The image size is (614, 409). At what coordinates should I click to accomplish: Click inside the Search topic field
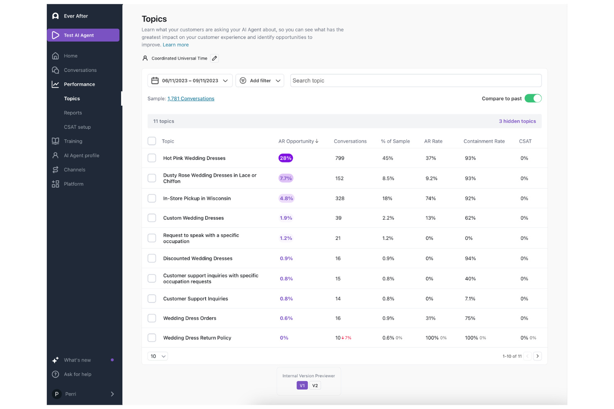pyautogui.click(x=415, y=80)
